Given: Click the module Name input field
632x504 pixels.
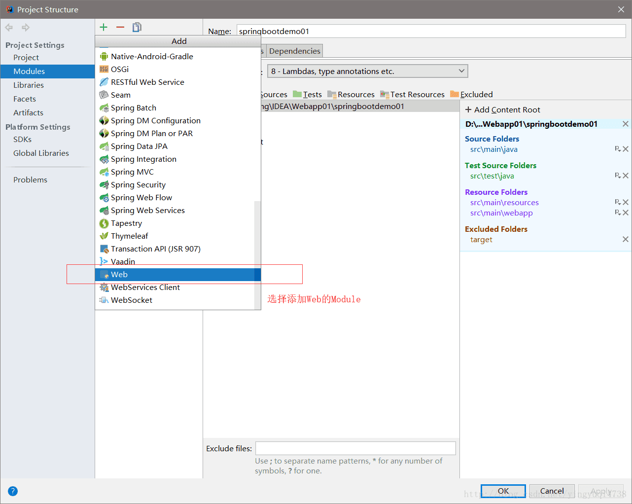Looking at the screenshot, I should [431, 31].
